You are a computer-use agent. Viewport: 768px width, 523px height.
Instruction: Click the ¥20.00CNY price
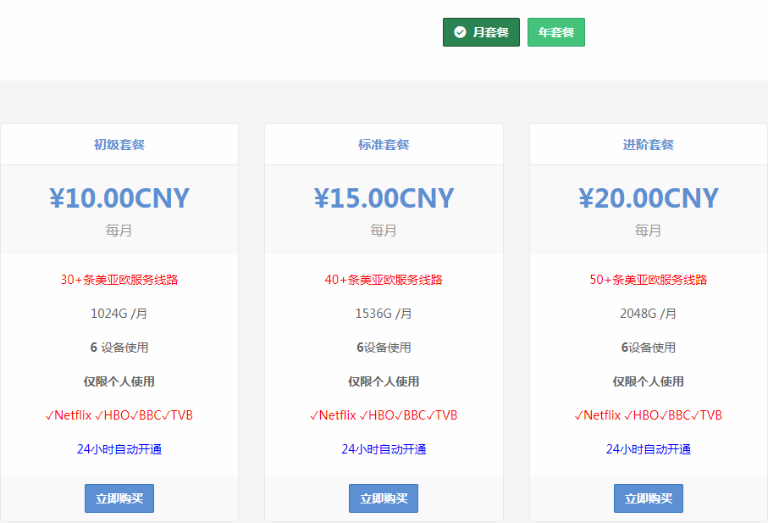(x=648, y=198)
